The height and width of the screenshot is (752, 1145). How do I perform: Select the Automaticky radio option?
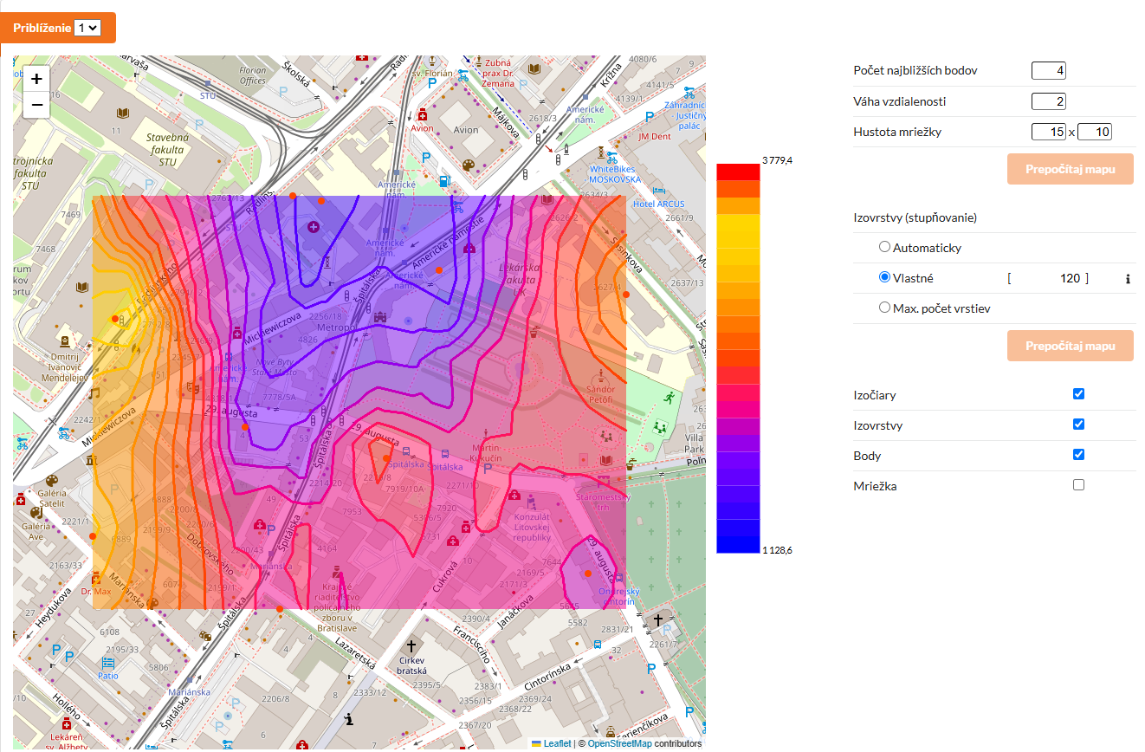[x=884, y=247]
